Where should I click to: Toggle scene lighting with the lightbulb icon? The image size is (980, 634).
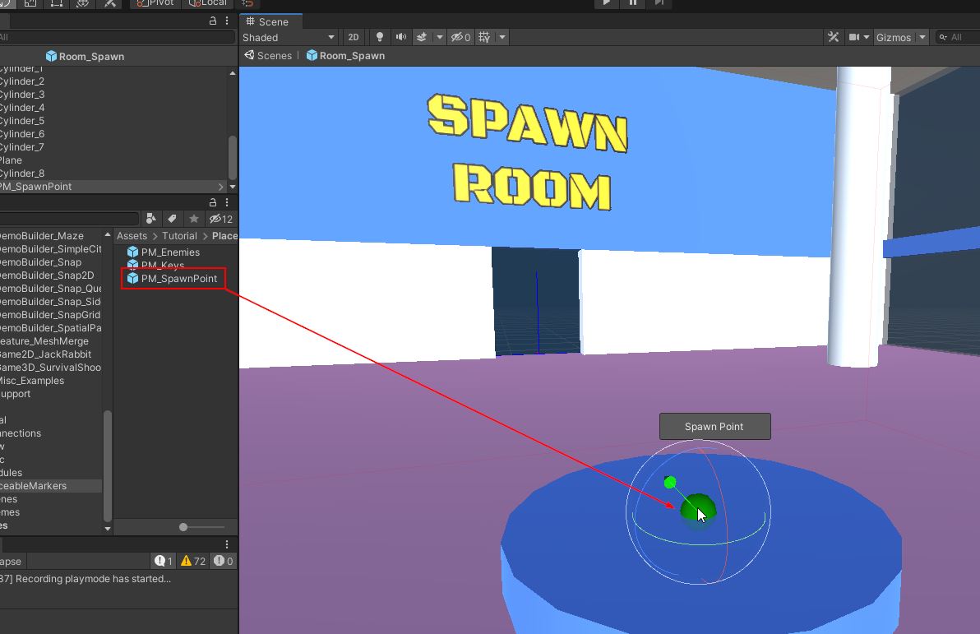(x=379, y=37)
